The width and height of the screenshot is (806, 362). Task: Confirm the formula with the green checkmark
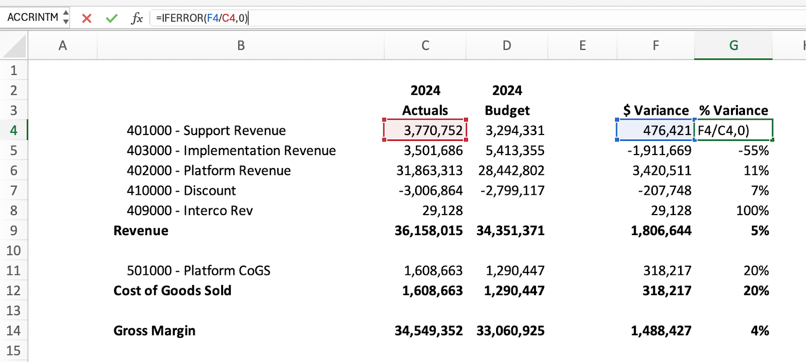(112, 19)
